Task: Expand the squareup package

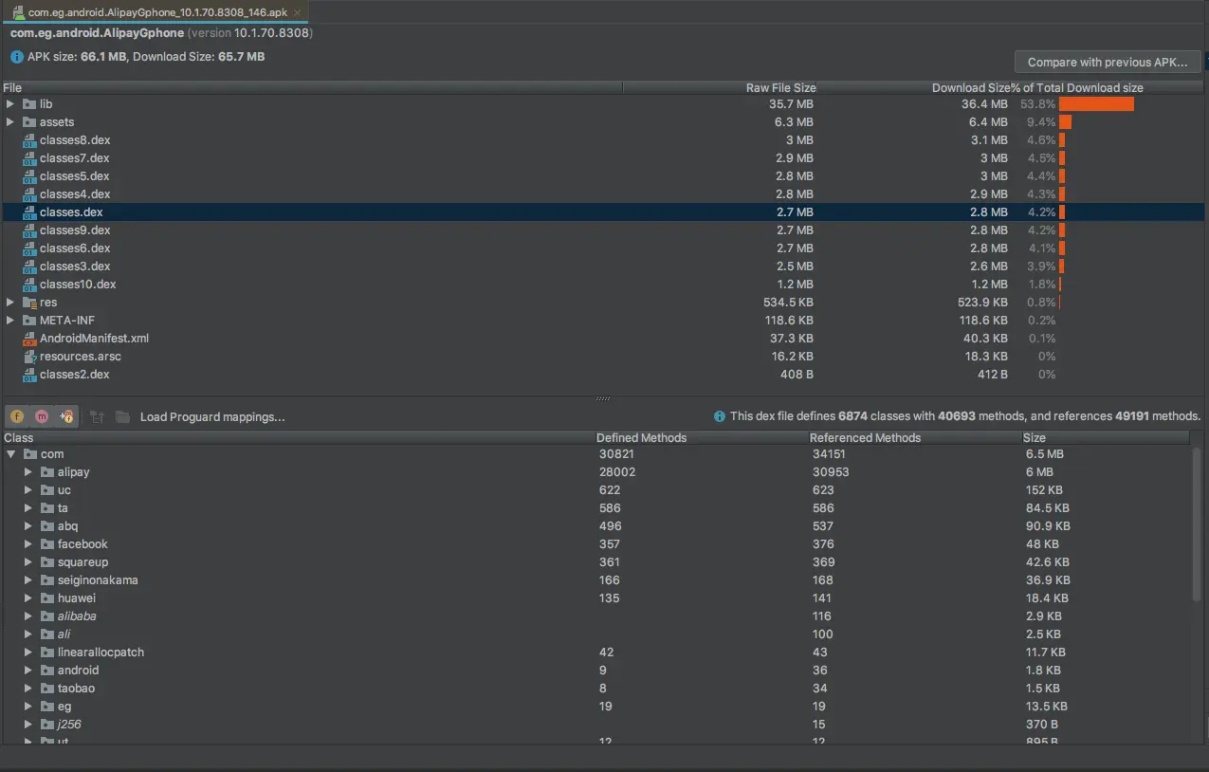Action: (x=28, y=562)
